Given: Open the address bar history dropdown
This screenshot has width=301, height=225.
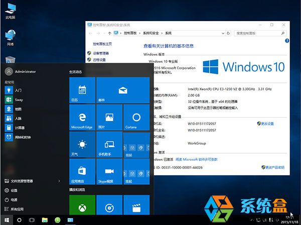Looking at the screenshot, I should 223,33.
